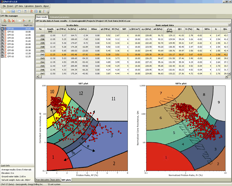Viewport: 232px width, 186px height.
Task: Open the Calculation menu
Action: pyautogui.click(x=29, y=6)
